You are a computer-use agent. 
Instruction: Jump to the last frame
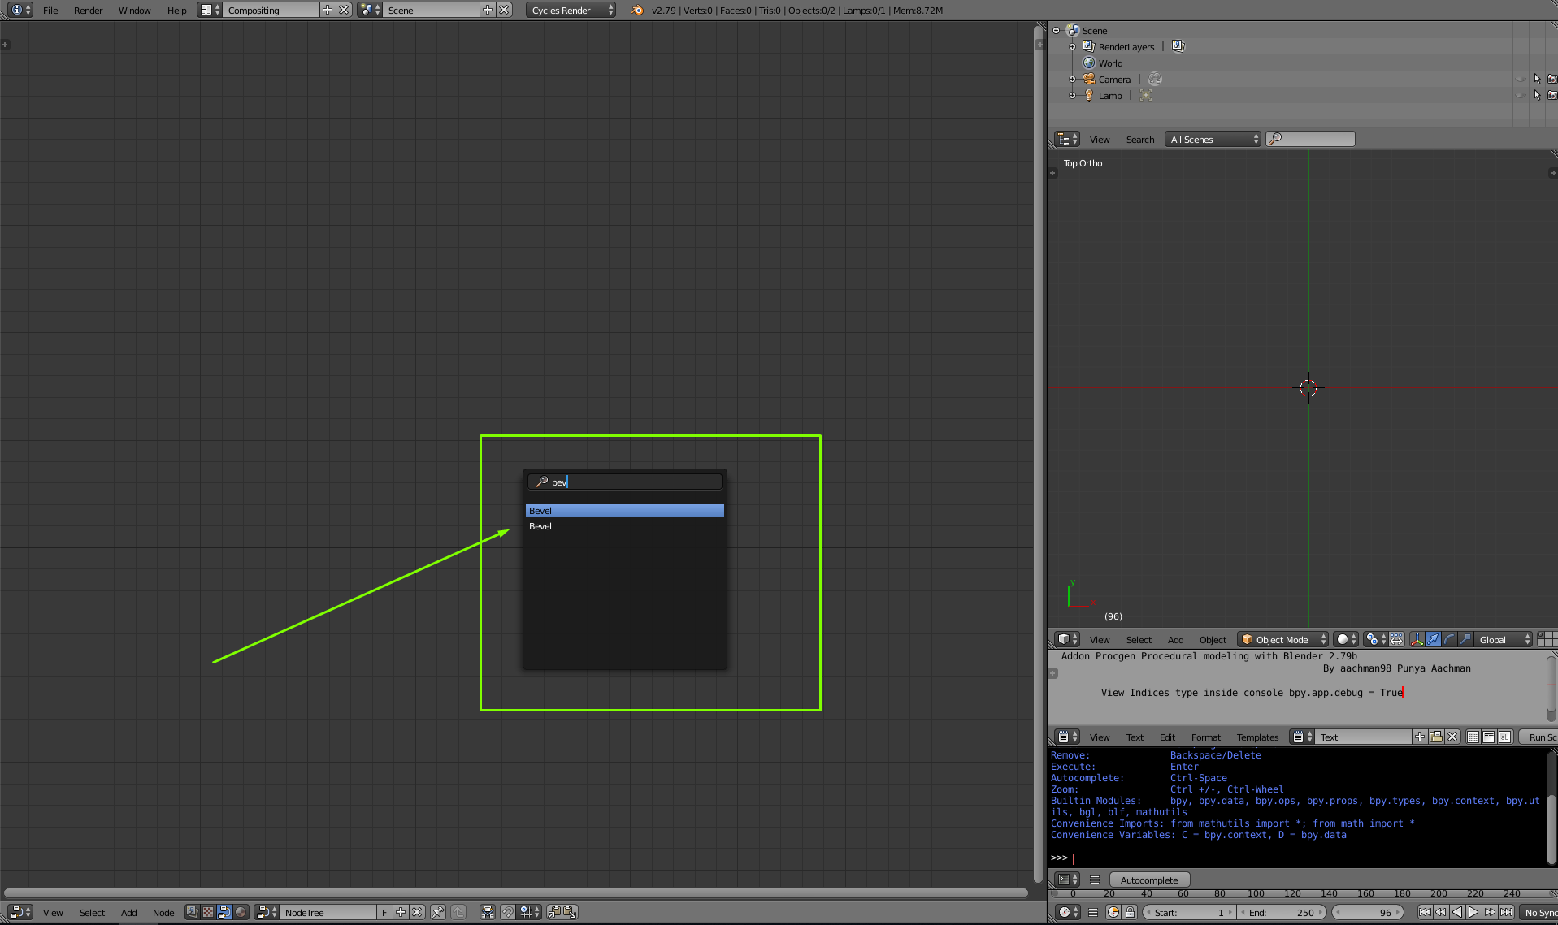[x=1506, y=913]
